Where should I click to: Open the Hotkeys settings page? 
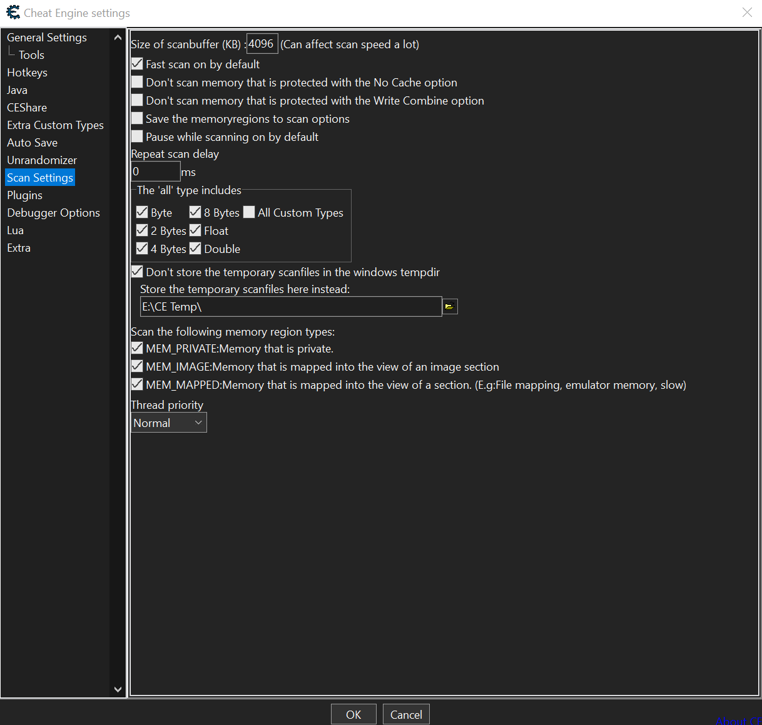pyautogui.click(x=27, y=73)
